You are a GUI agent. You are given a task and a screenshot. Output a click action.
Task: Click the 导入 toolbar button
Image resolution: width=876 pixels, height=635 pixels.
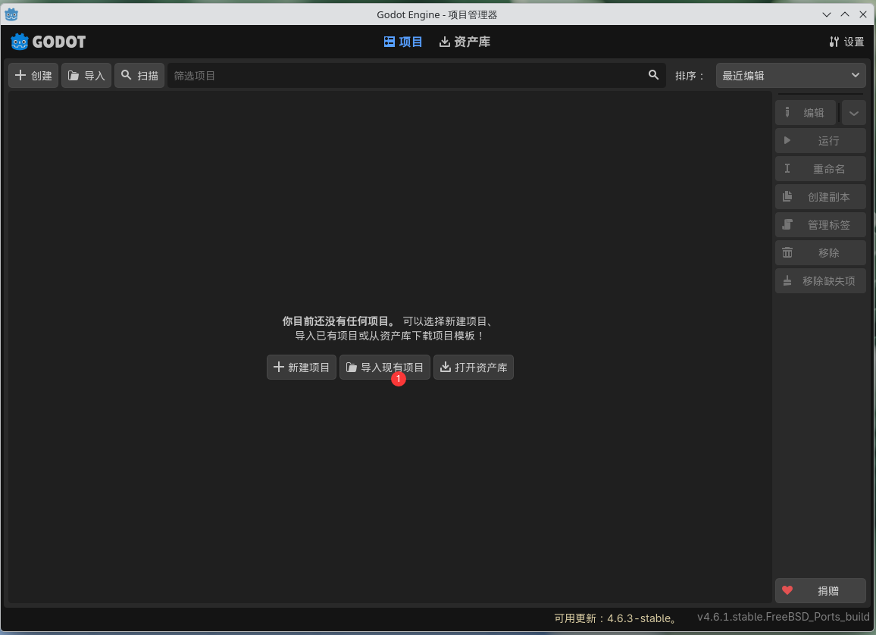[86, 75]
